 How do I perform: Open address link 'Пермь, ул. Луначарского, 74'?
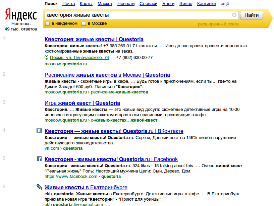79,57
